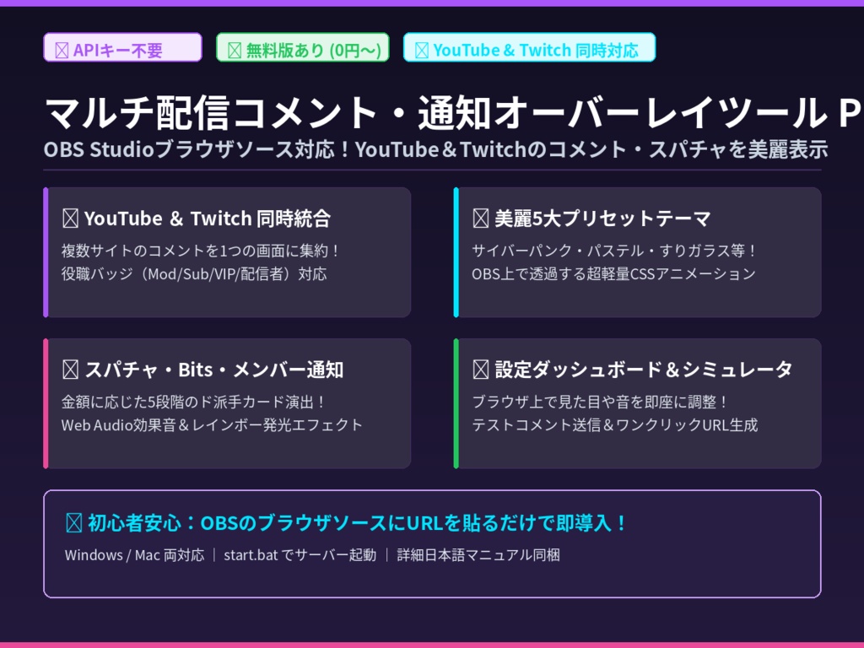Click the text '複数サイトのコメントを1つの画面に集約!'
Viewport: 864px width, 648px height.
pos(201,251)
